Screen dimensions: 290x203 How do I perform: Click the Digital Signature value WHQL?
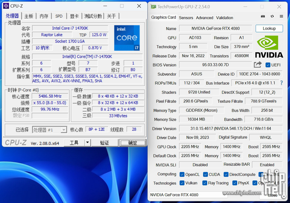coord(266,137)
